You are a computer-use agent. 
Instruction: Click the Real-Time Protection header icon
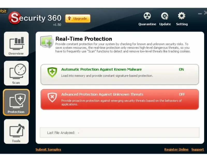(47, 42)
